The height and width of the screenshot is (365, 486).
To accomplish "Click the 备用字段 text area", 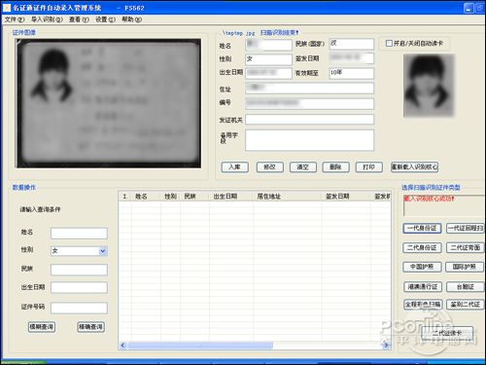I will tap(309, 140).
